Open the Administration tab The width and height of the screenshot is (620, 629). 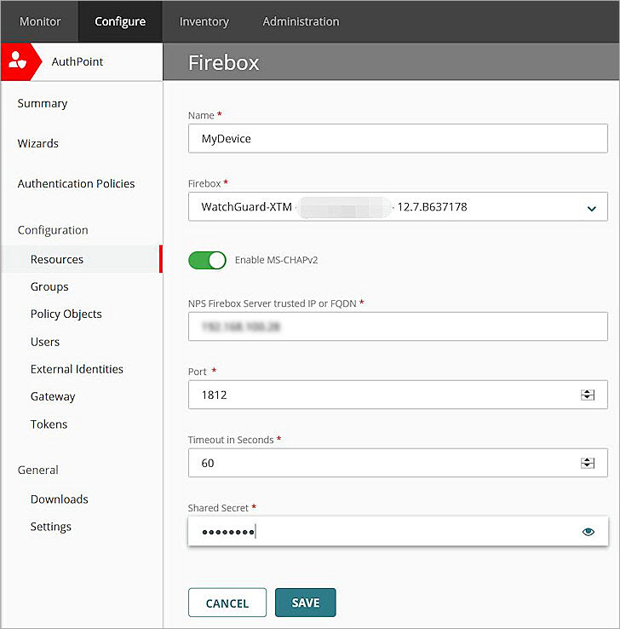pyautogui.click(x=301, y=21)
